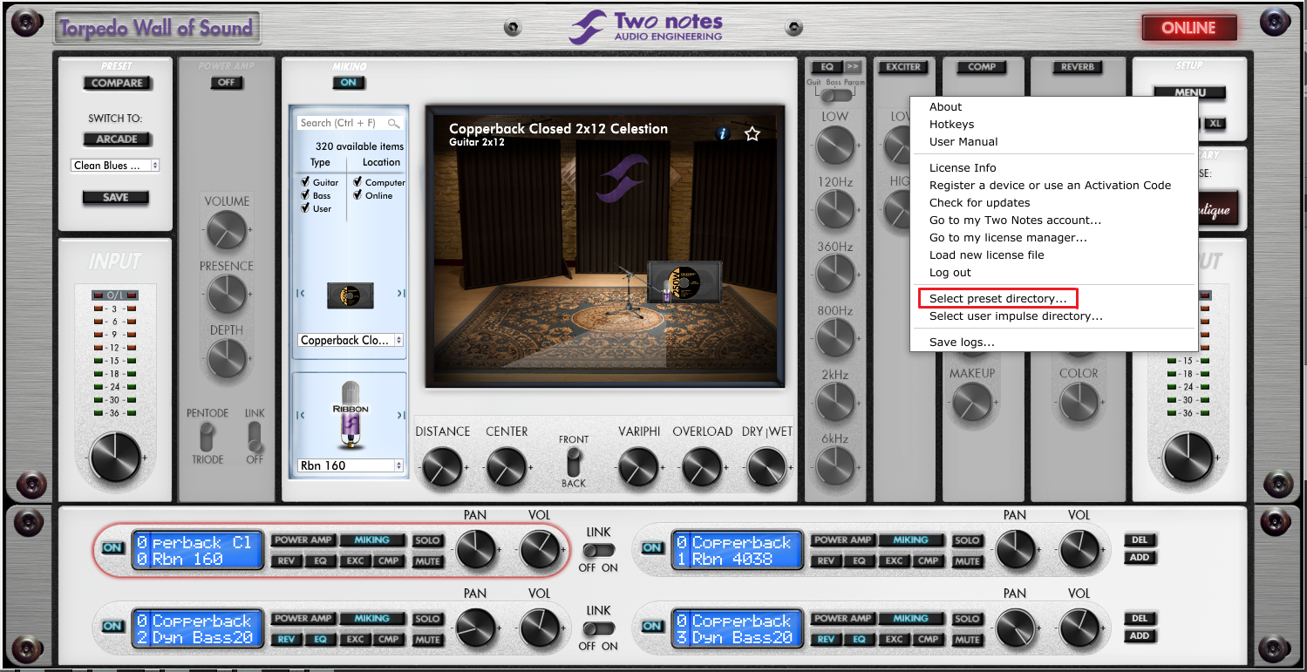Viewport: 1307px width, 672px height.
Task: Click the COMPARE preset button
Action: (x=117, y=84)
